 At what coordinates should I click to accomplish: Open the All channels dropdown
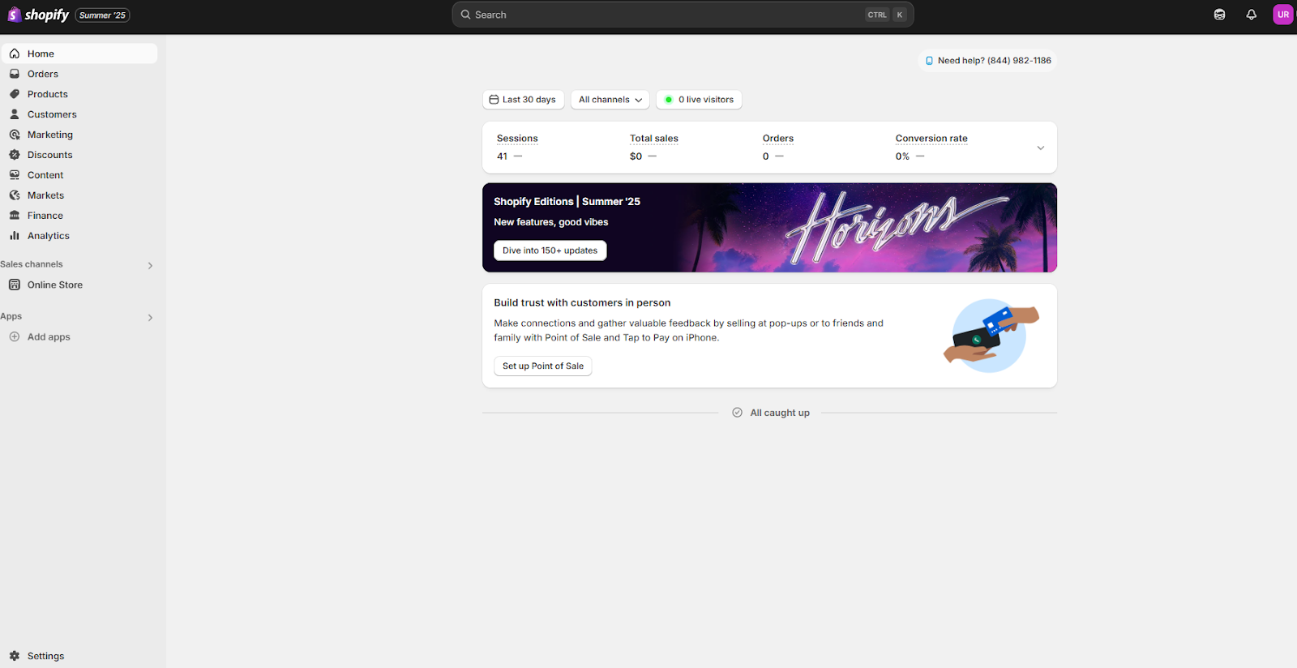click(x=610, y=100)
